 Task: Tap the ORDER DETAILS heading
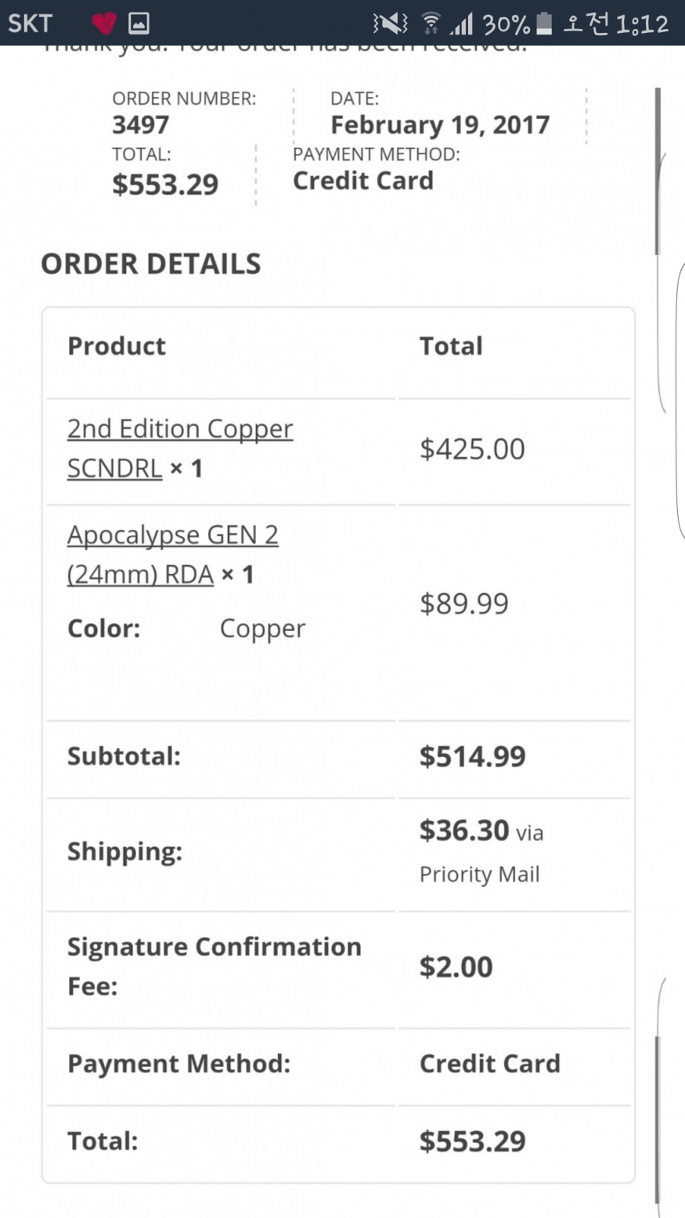point(151,264)
